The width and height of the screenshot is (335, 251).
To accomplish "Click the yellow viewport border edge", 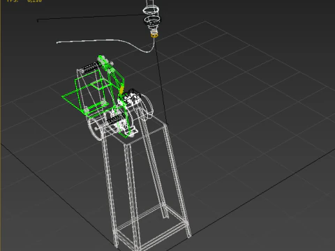I will 1,125.
